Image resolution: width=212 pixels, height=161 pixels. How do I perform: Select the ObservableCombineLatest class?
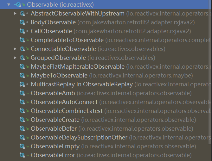(x=67, y=111)
